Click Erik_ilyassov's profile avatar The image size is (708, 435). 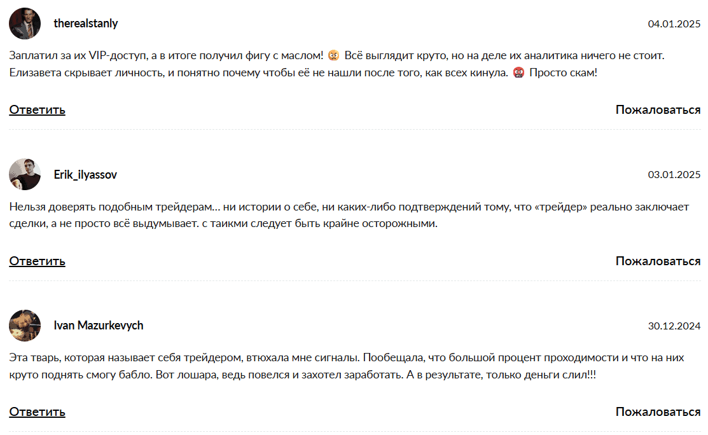pyautogui.click(x=25, y=174)
